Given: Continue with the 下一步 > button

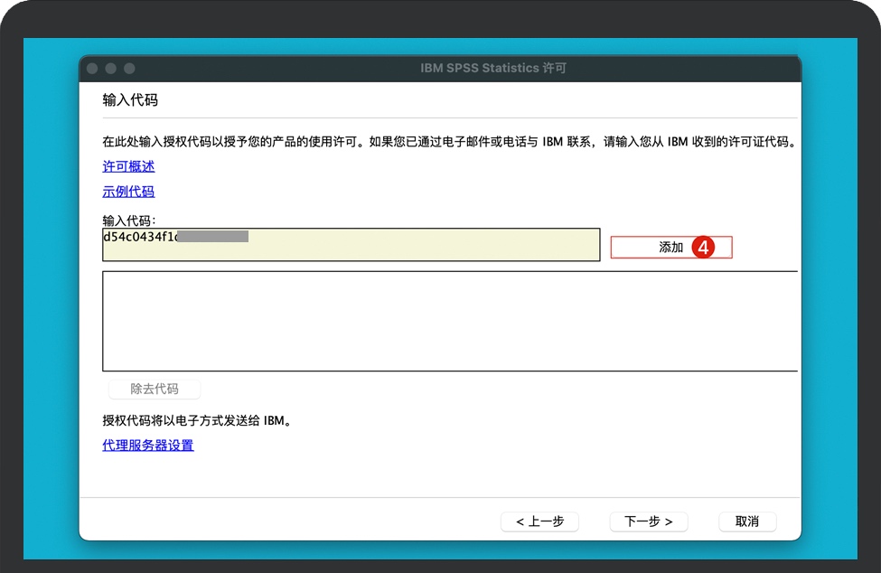Looking at the screenshot, I should pos(648,521).
